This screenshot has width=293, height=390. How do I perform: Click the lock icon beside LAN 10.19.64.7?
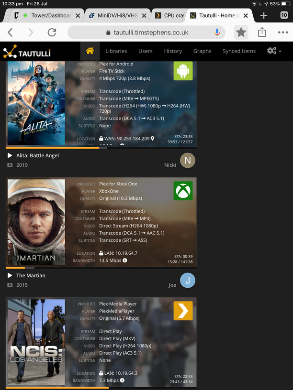coord(101,253)
